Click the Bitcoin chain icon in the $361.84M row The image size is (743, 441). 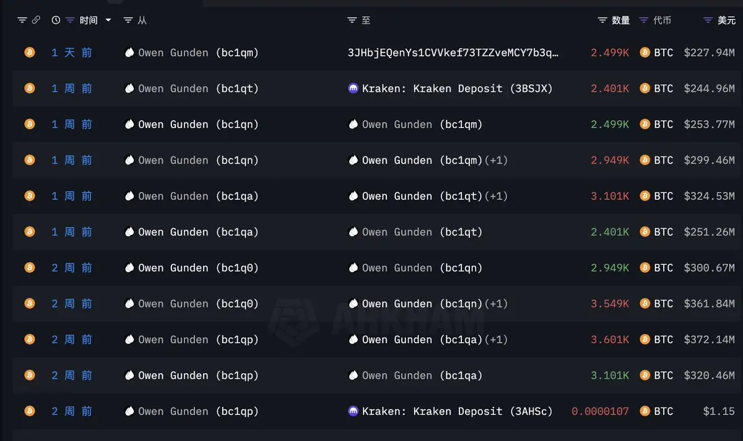tap(30, 304)
